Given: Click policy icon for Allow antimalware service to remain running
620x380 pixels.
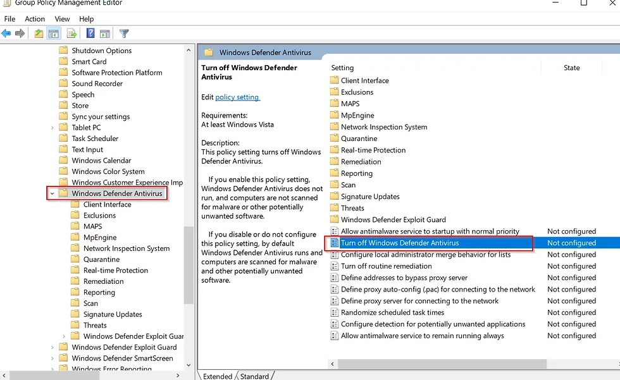Looking at the screenshot, I should [x=335, y=336].
